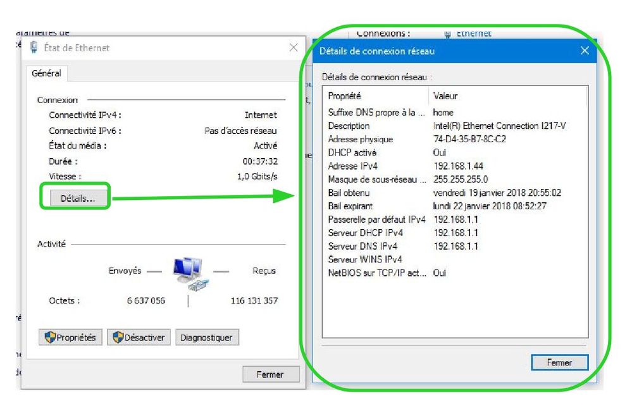Image resolution: width=632 pixels, height=406 pixels.
Task: Click the Ethernet plug icon in title bar
Action: 33,47
